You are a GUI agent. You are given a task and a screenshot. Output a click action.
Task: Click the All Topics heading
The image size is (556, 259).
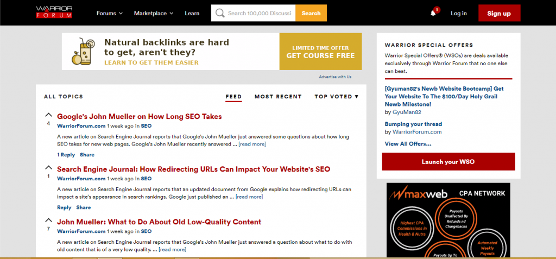tap(64, 97)
